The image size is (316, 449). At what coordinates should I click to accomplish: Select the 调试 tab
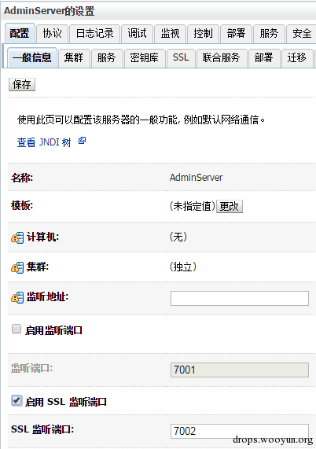pyautogui.click(x=137, y=34)
